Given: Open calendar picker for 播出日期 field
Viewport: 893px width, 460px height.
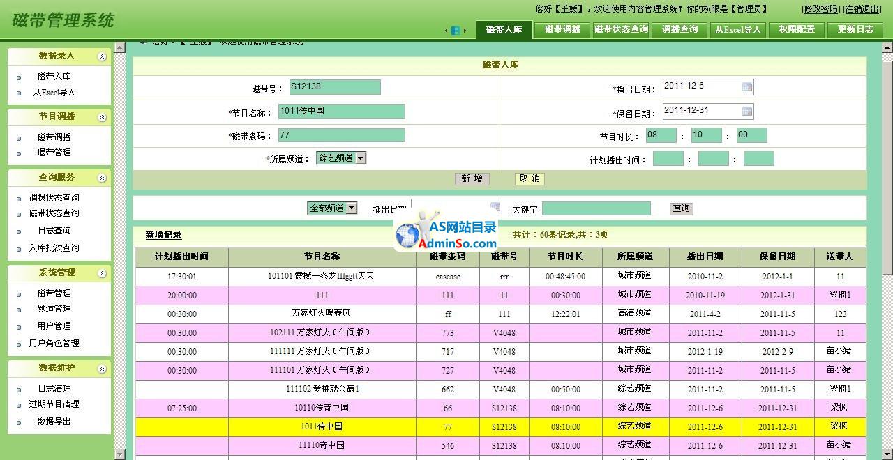Looking at the screenshot, I should (747, 86).
